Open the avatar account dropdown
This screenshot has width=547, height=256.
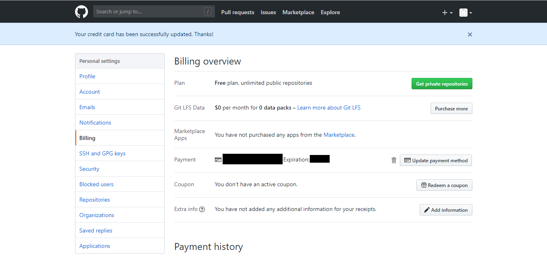pos(463,12)
